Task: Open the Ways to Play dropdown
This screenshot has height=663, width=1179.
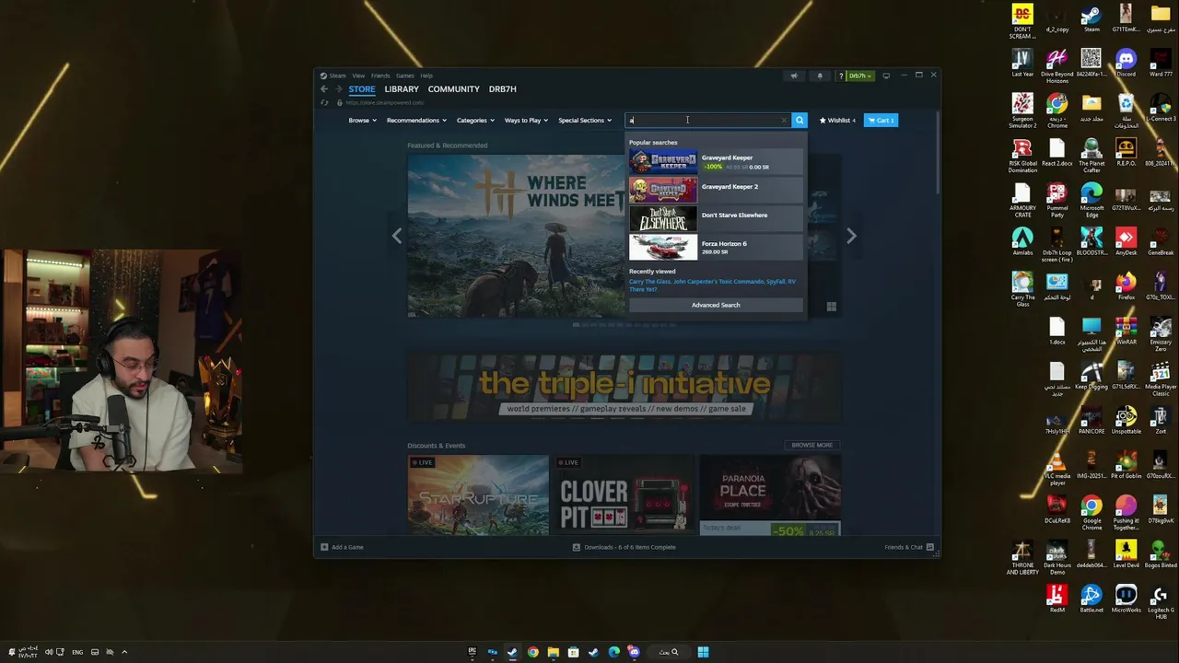Action: 526,121
